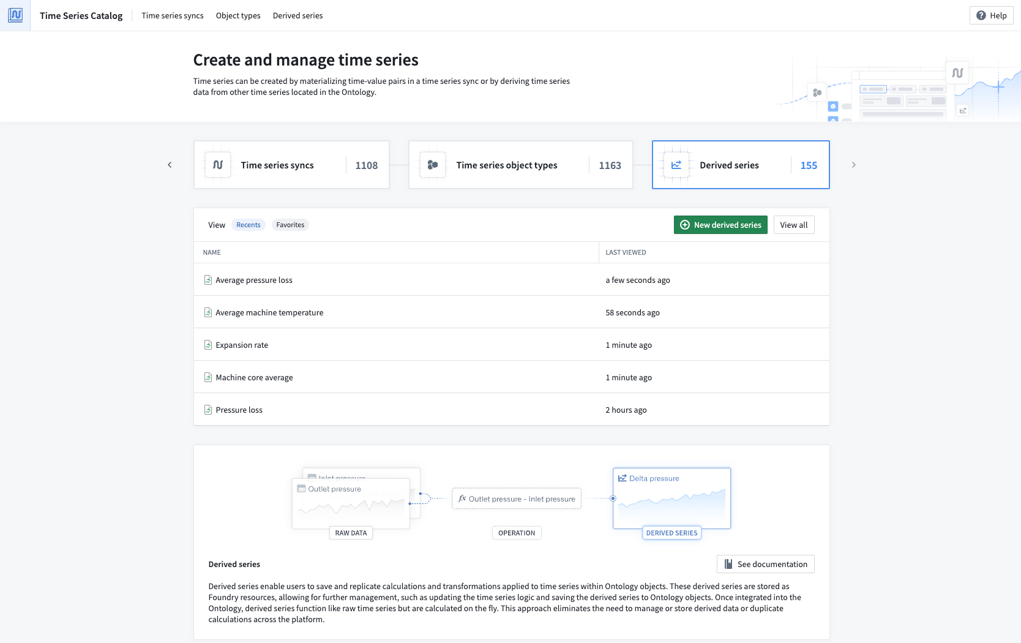1021x643 pixels.
Task: Select the Derived series card
Action: pyautogui.click(x=741, y=165)
